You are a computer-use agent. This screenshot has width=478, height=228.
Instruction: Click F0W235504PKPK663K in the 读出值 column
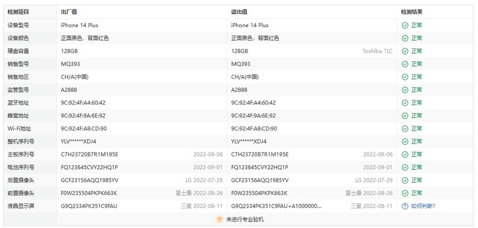[259, 193]
